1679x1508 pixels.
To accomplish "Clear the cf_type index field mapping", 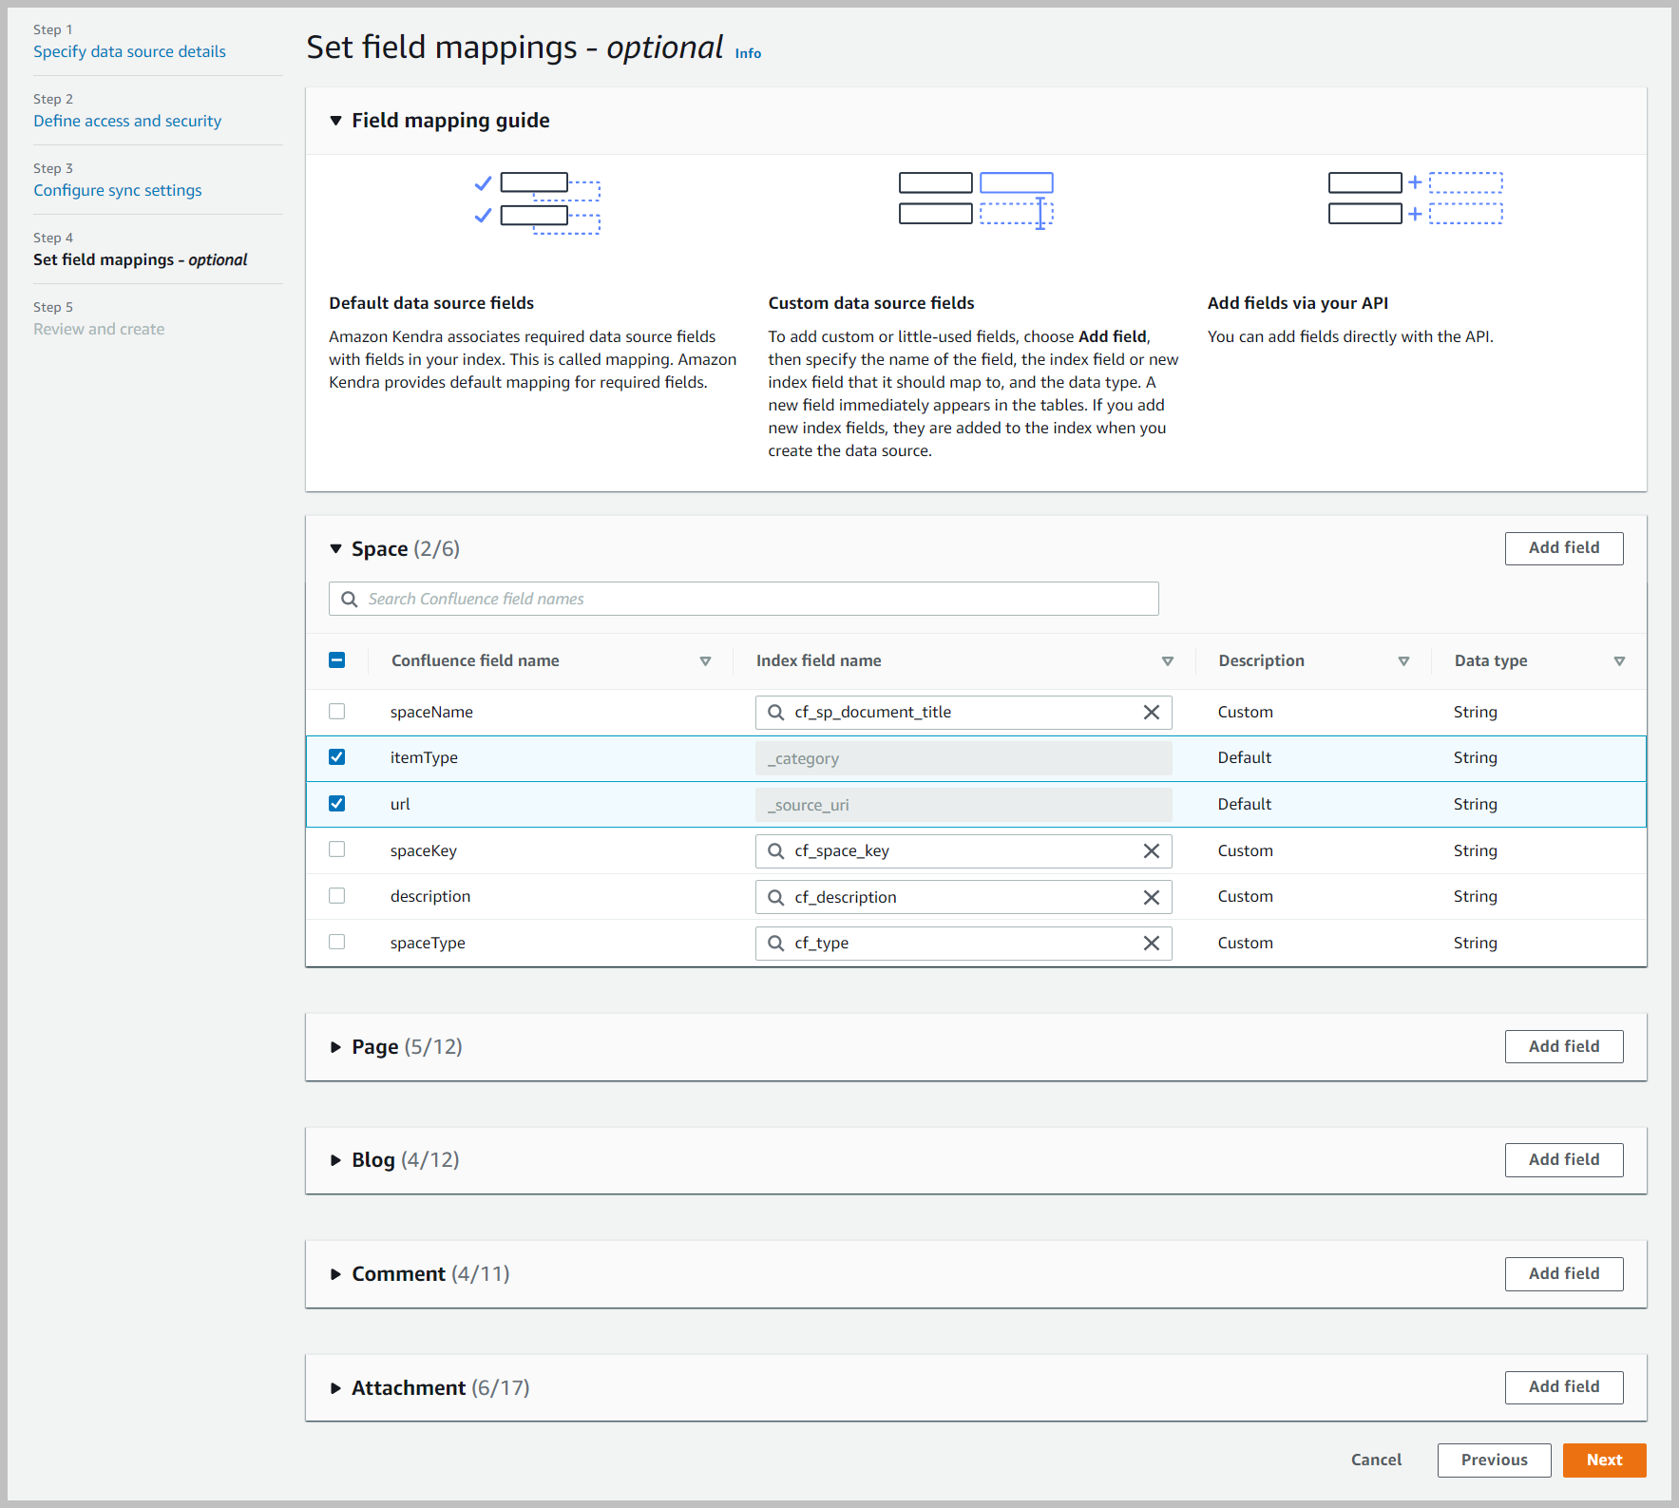I will (x=1152, y=943).
